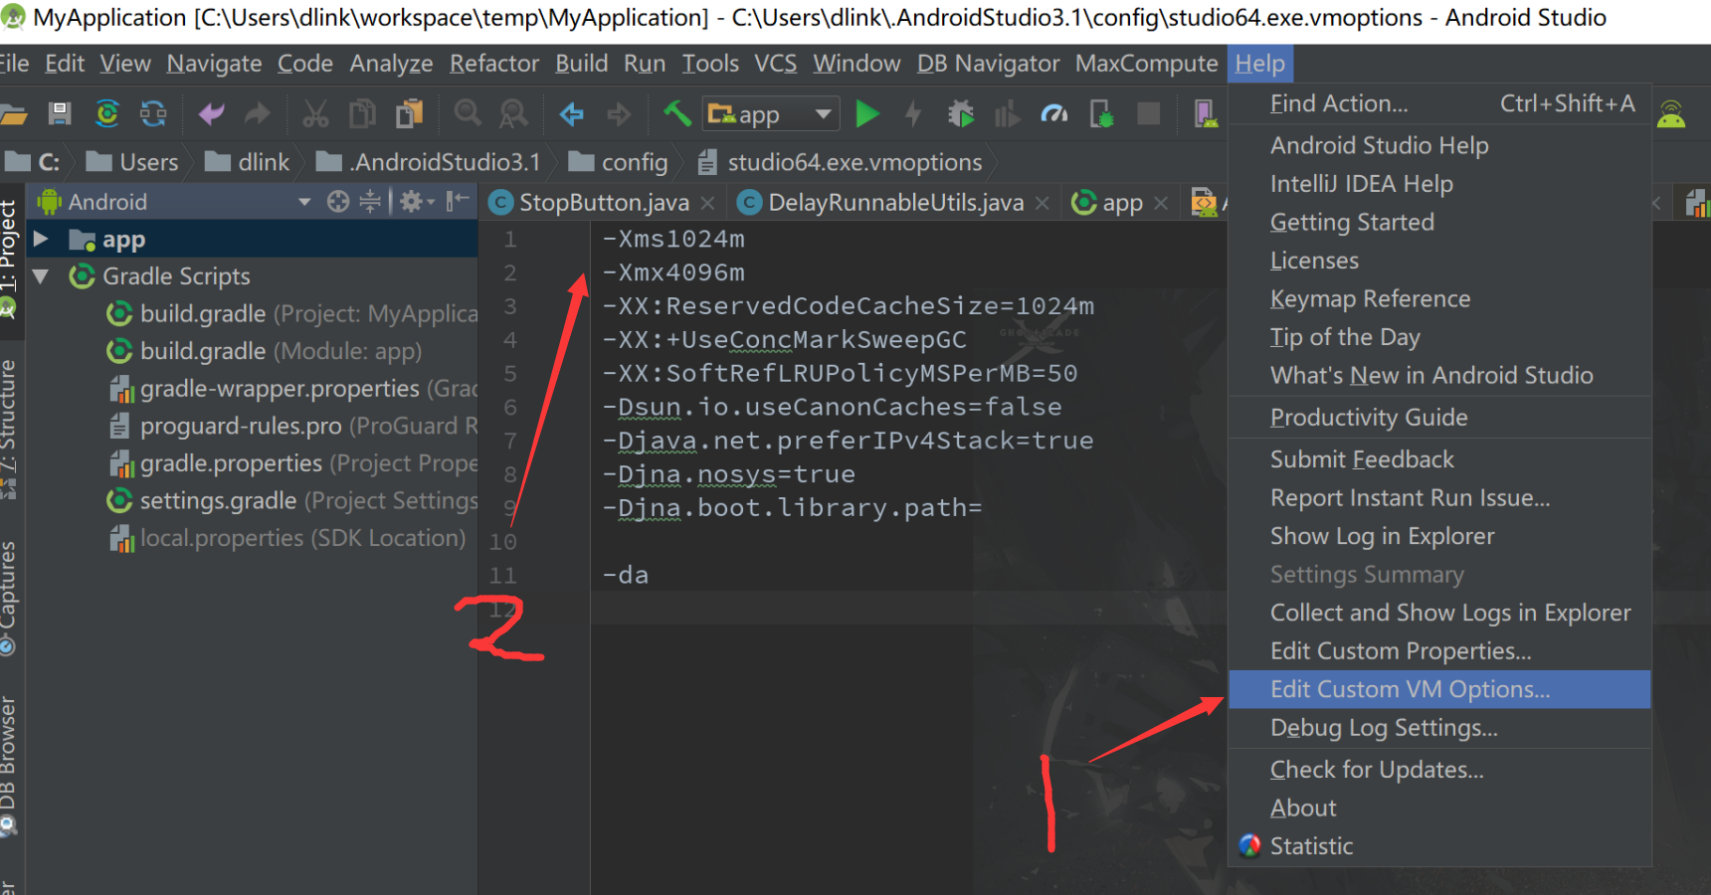Click the Copy icon in toolbar

click(362, 114)
